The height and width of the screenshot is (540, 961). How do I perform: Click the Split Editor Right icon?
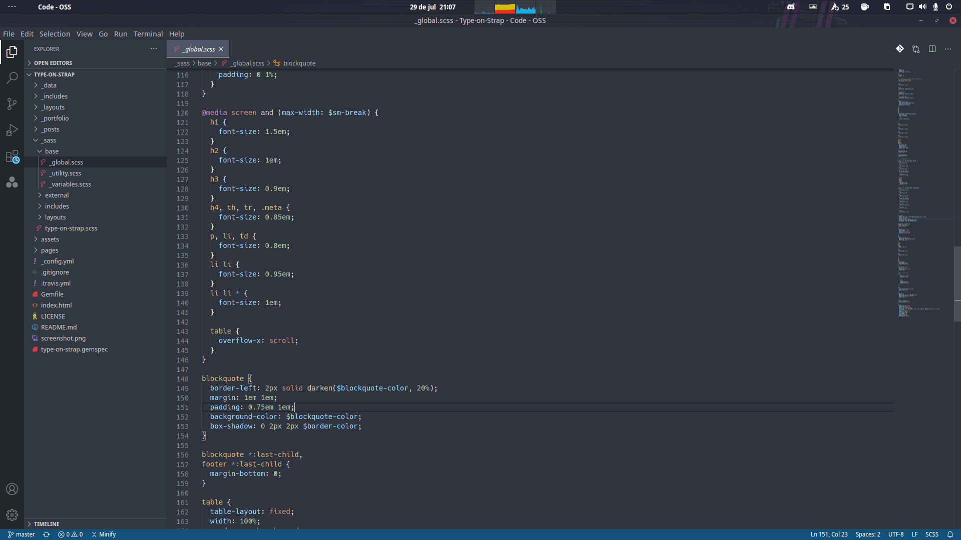pyautogui.click(x=932, y=49)
